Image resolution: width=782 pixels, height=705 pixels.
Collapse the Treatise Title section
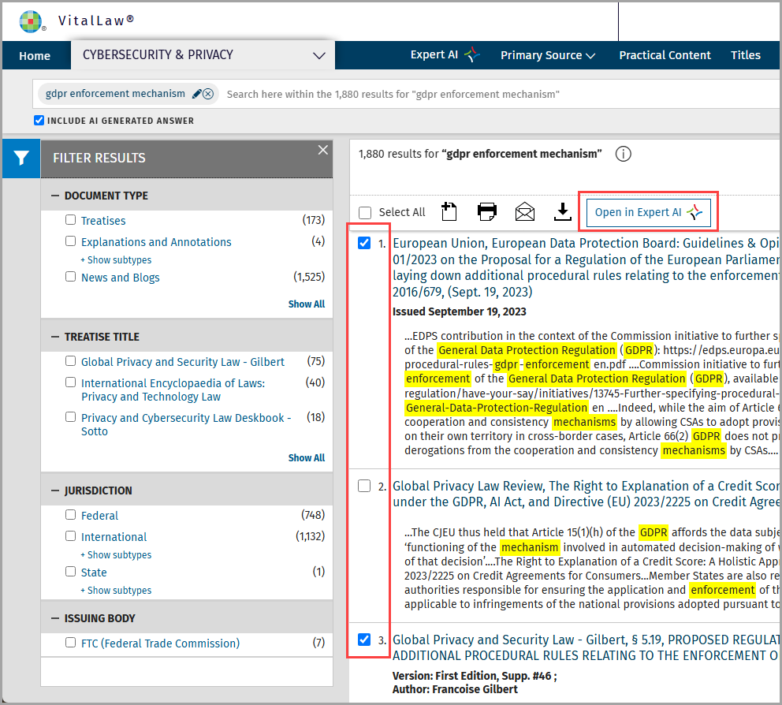point(55,337)
